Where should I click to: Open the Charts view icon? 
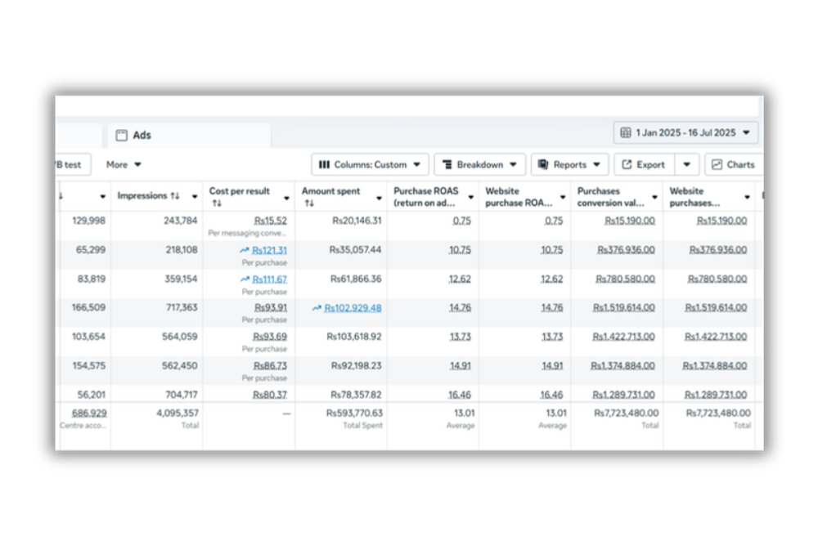click(717, 164)
